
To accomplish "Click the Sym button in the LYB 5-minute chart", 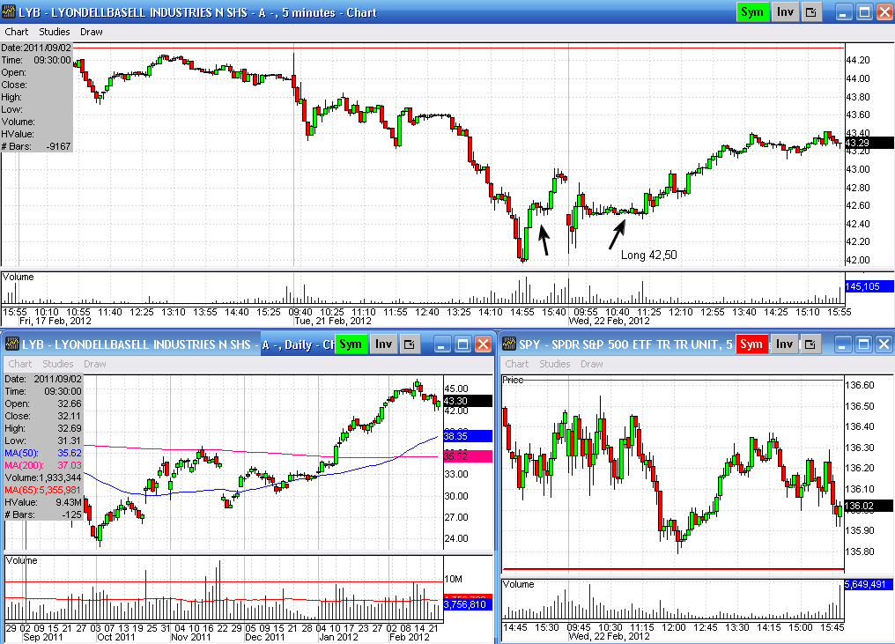I will [x=752, y=12].
